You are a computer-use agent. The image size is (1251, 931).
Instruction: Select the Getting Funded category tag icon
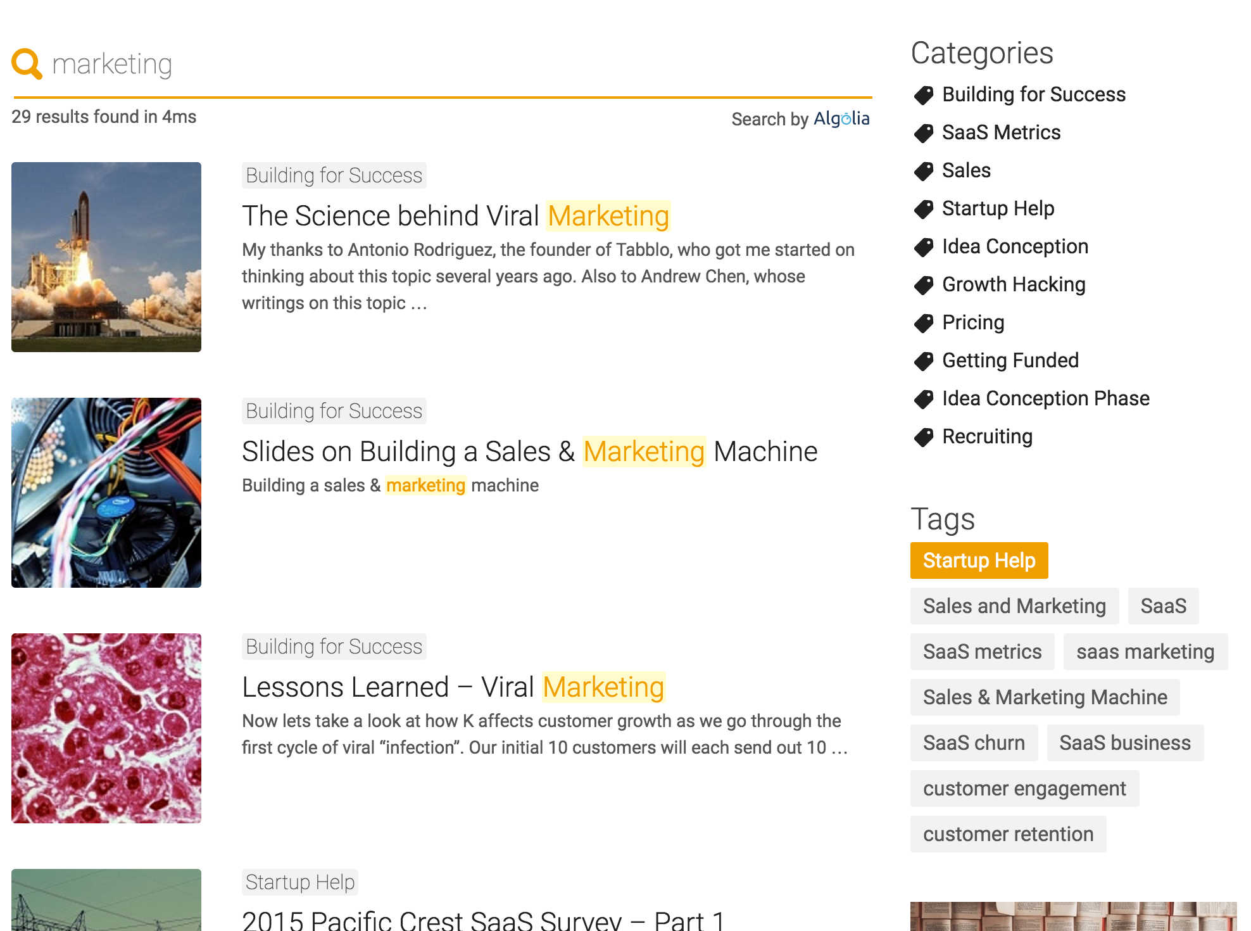point(922,361)
